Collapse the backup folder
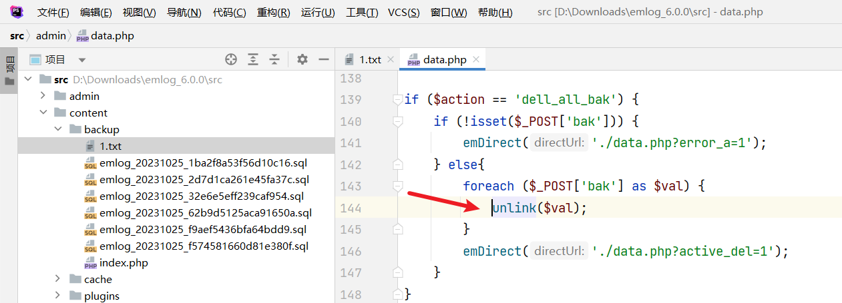This screenshot has width=842, height=303. pos(57,129)
